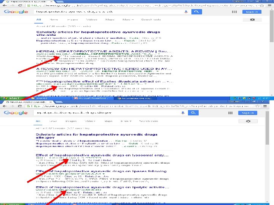This screenshot has width=274, height=205.
Task: Open Herbal Hepatoprotective Agents: A Review result
Action: 104,51
